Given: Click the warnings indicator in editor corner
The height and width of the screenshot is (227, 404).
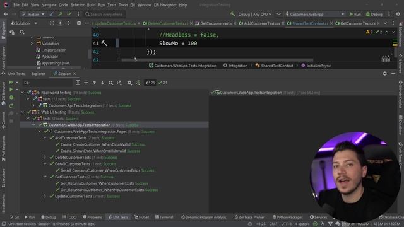Looking at the screenshot, I should [369, 32].
